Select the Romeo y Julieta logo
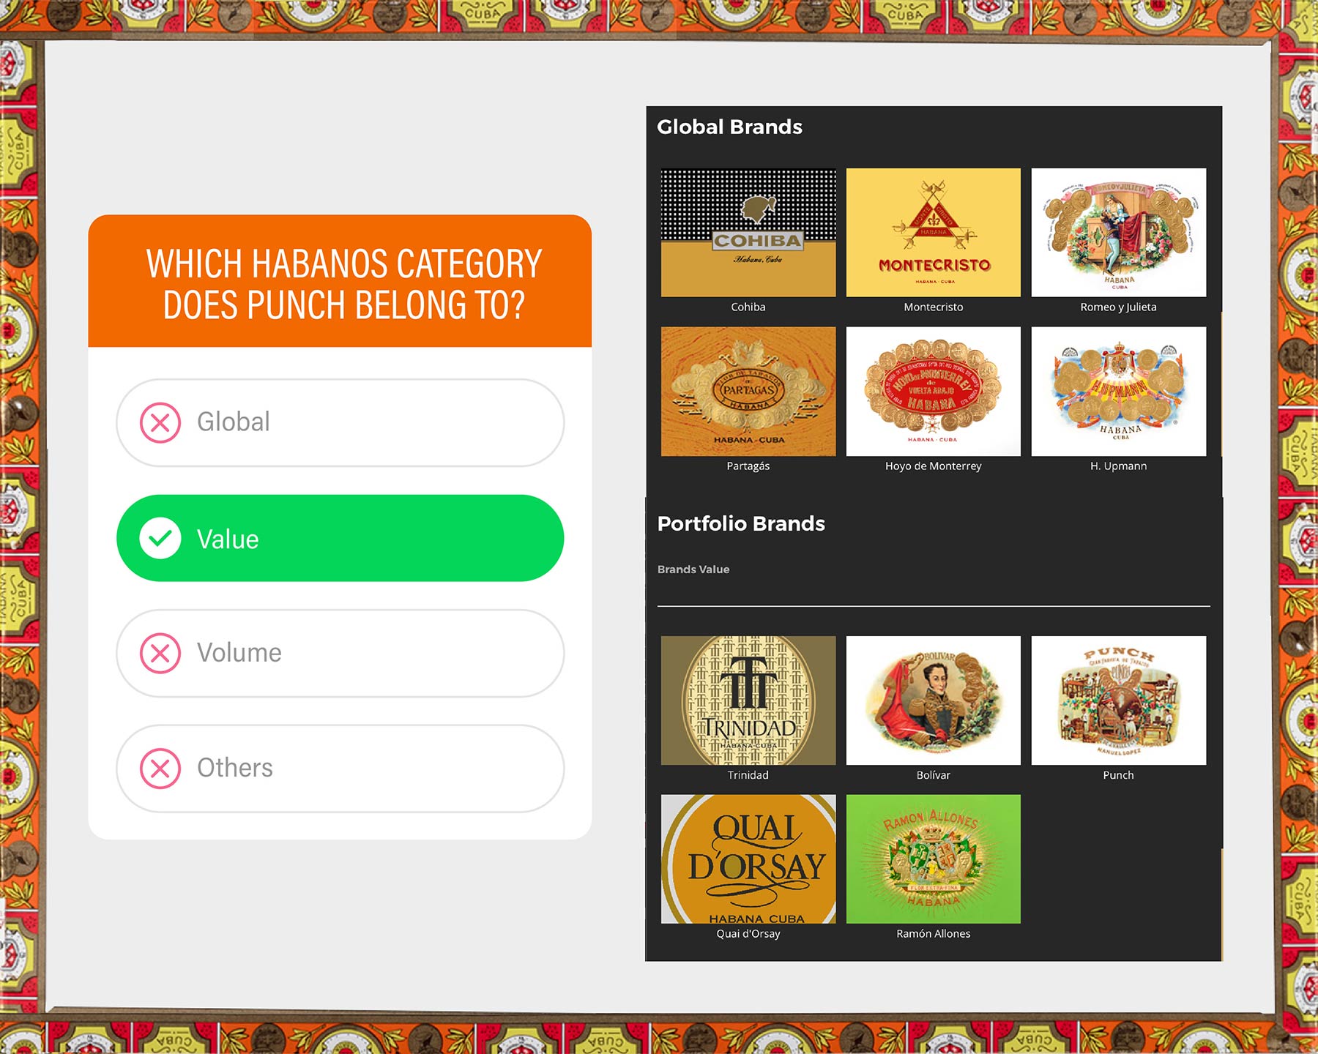The height and width of the screenshot is (1054, 1318). pos(1118,233)
